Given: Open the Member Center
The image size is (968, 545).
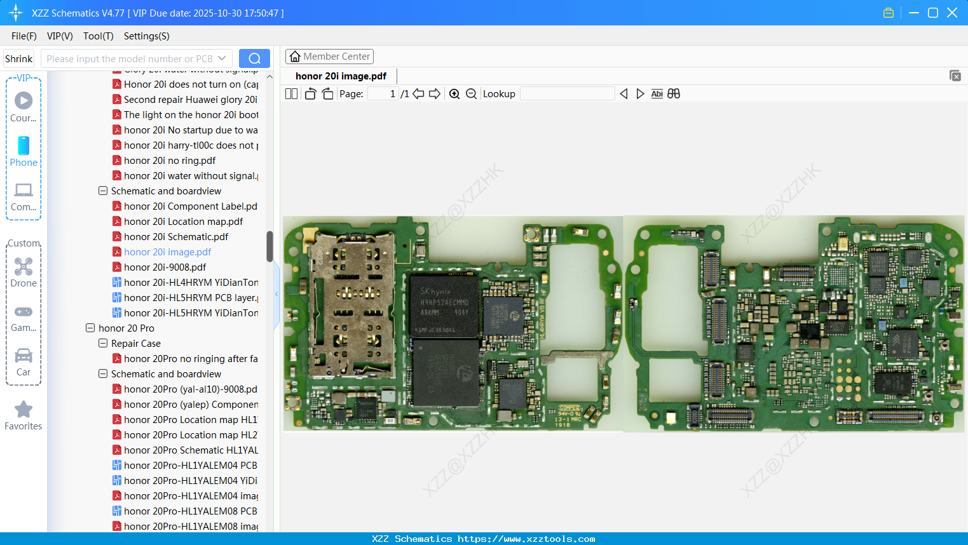Looking at the screenshot, I should (329, 57).
